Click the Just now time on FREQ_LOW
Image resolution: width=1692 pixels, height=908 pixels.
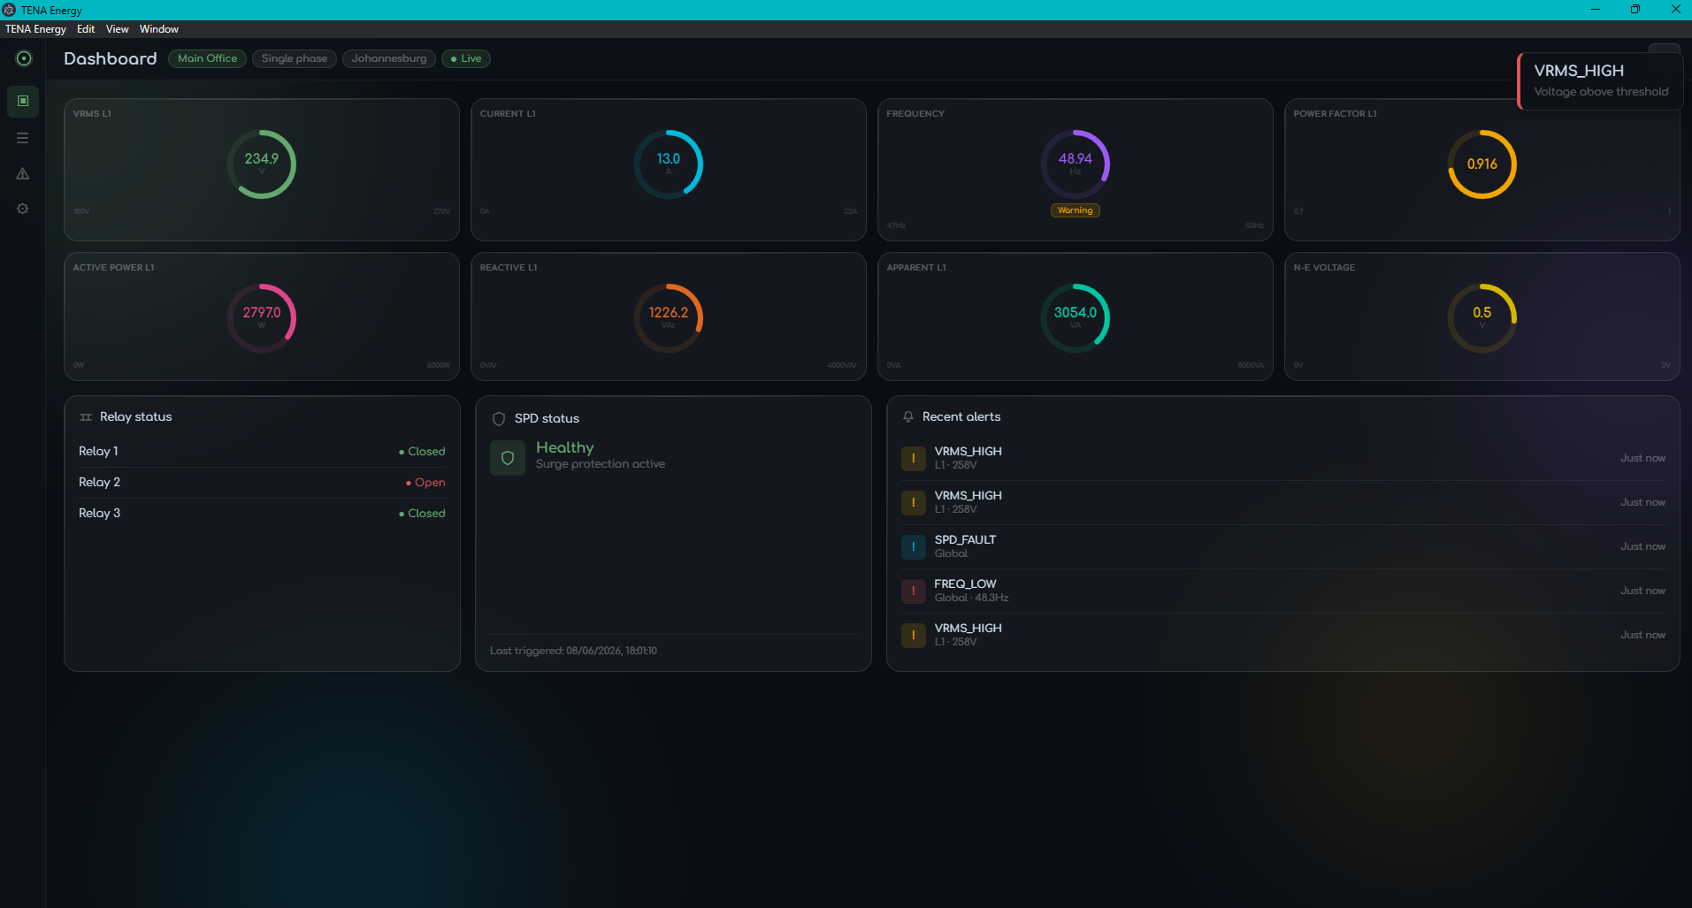point(1642,591)
